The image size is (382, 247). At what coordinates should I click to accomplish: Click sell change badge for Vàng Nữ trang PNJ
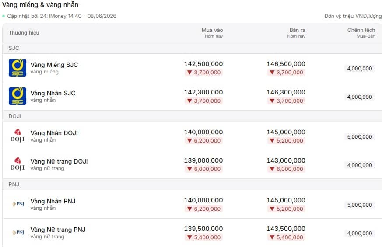point(286,237)
